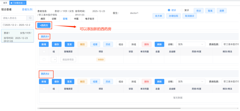The width and height of the screenshot is (240, 111).
Task: Click the +西药方 button
Action: [44, 25]
